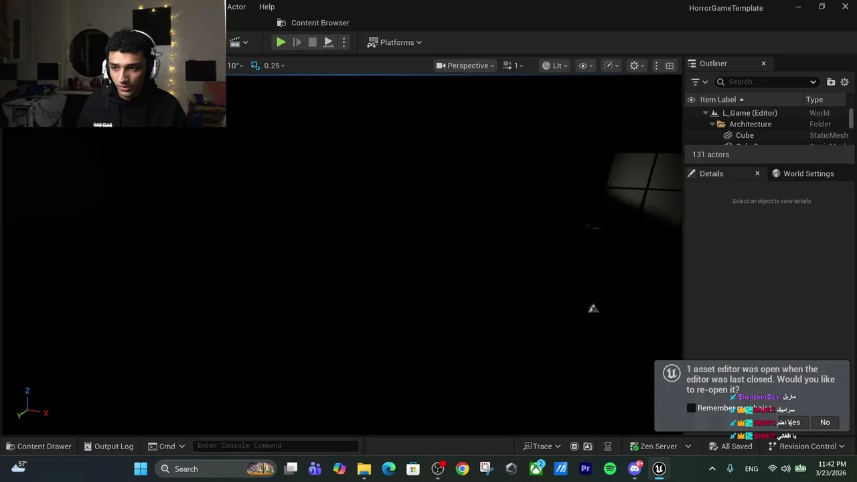The width and height of the screenshot is (857, 482).
Task: Open rotation snap 10° value dropdown
Action: coord(236,66)
